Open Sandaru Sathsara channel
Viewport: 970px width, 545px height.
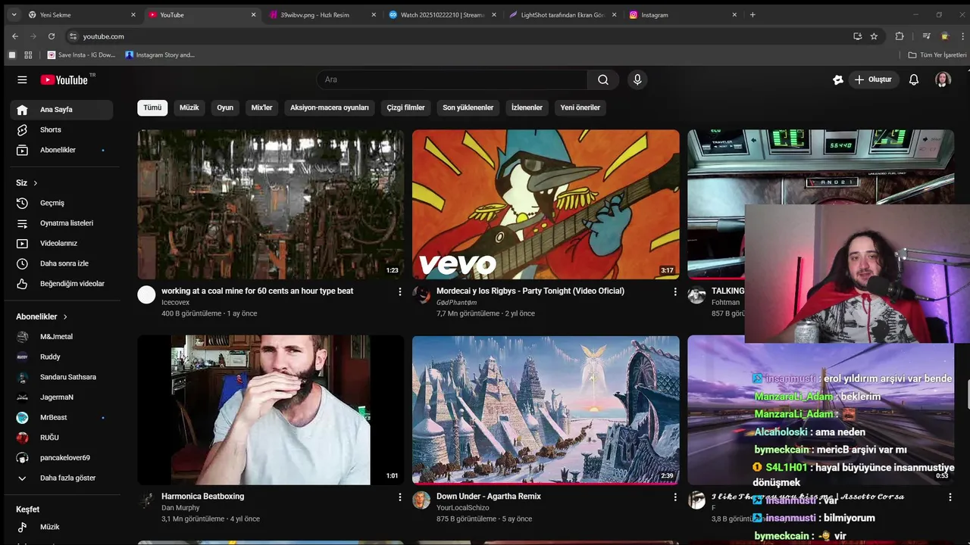pos(61,377)
